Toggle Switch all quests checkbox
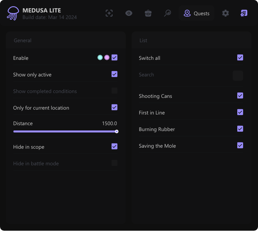Screen dimensions: 258x231 [240, 57]
